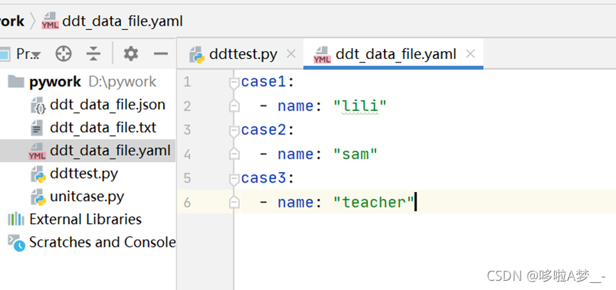Open ddt_data_file.txt in project tree
Image resolution: width=616 pixels, height=290 pixels.
[103, 128]
